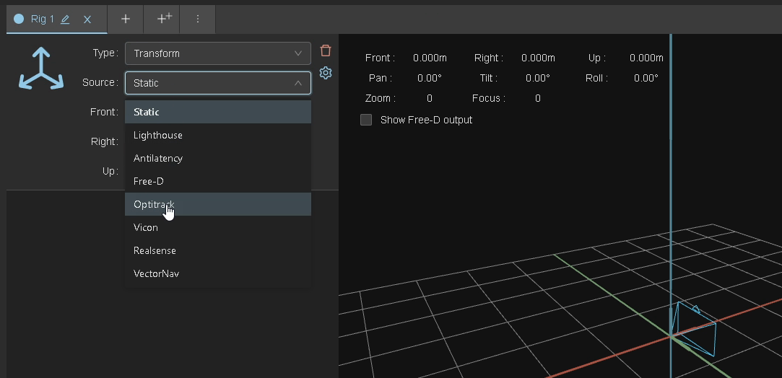Choose Optitrack in the dropdown list

tap(217, 204)
